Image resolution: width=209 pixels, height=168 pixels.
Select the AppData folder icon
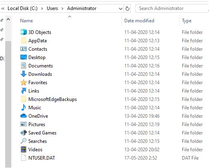click(x=24, y=40)
